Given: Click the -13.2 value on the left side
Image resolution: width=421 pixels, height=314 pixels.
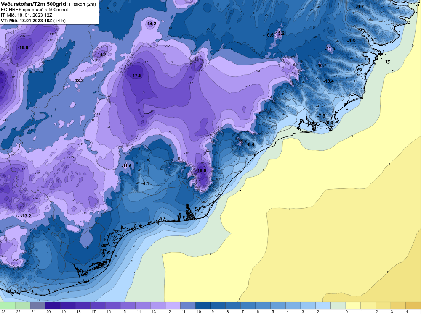Looking at the screenshot, I should [x=26, y=216].
